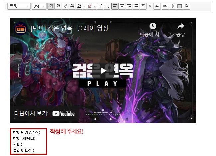Align text to the right

coord(129,6)
